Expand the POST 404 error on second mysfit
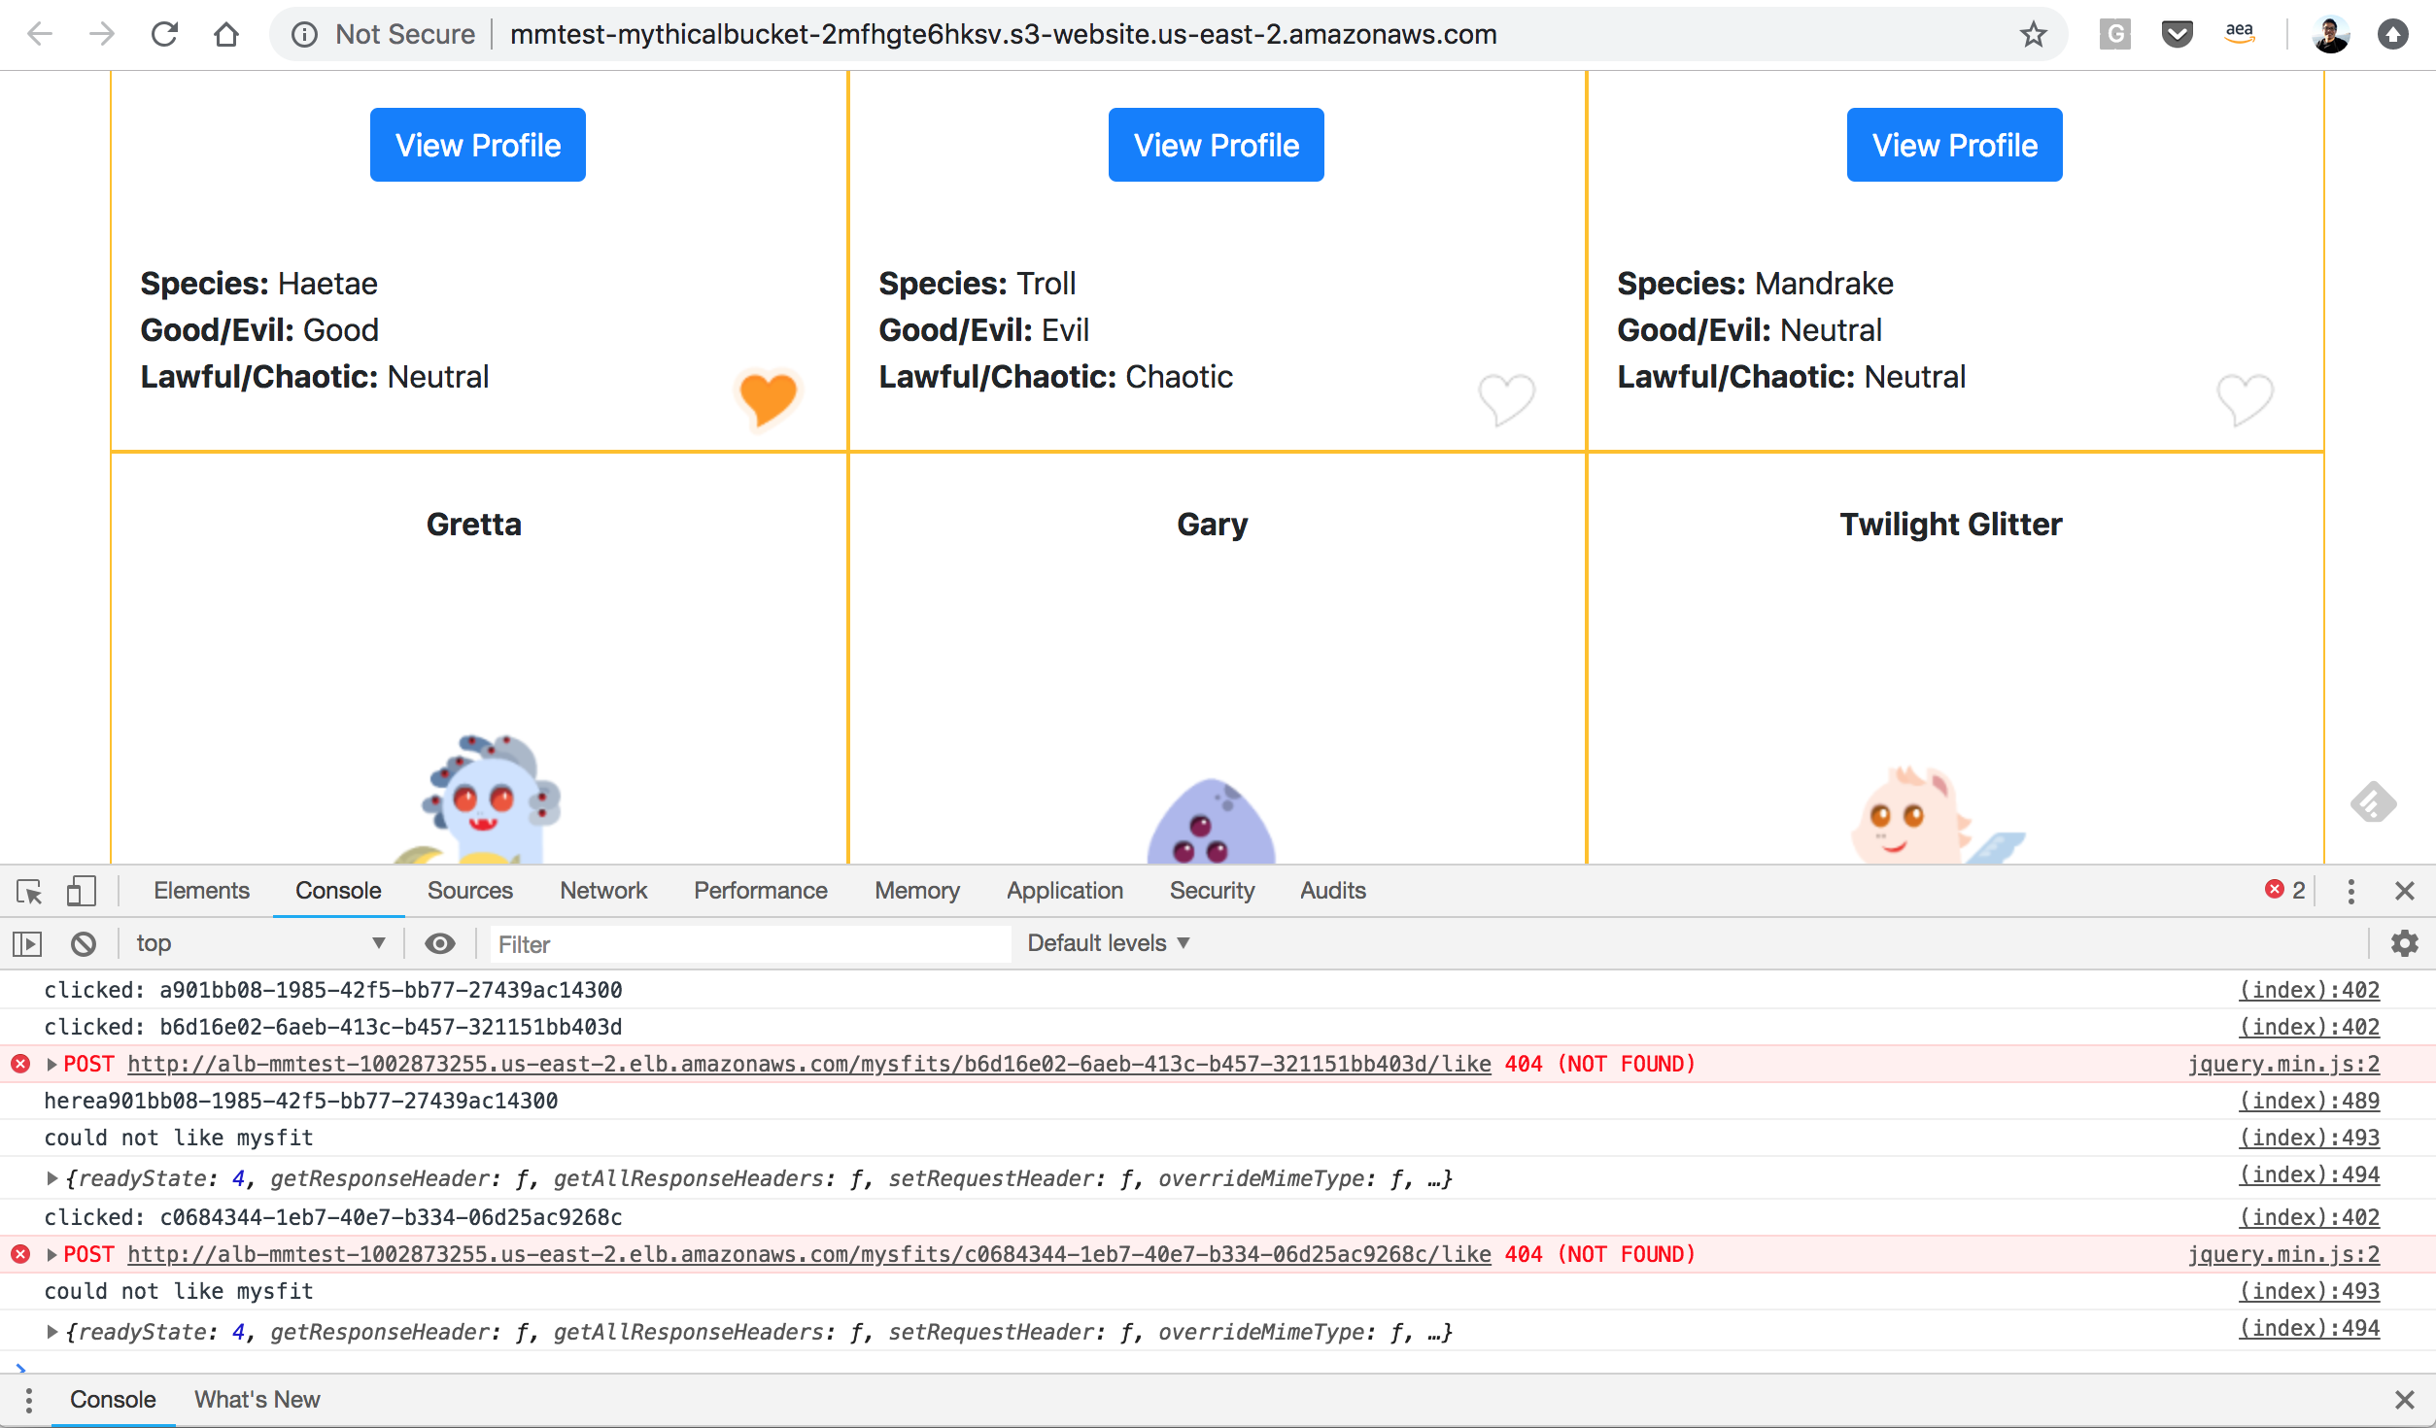Viewport: 2436px width, 1428px height. (x=52, y=1253)
